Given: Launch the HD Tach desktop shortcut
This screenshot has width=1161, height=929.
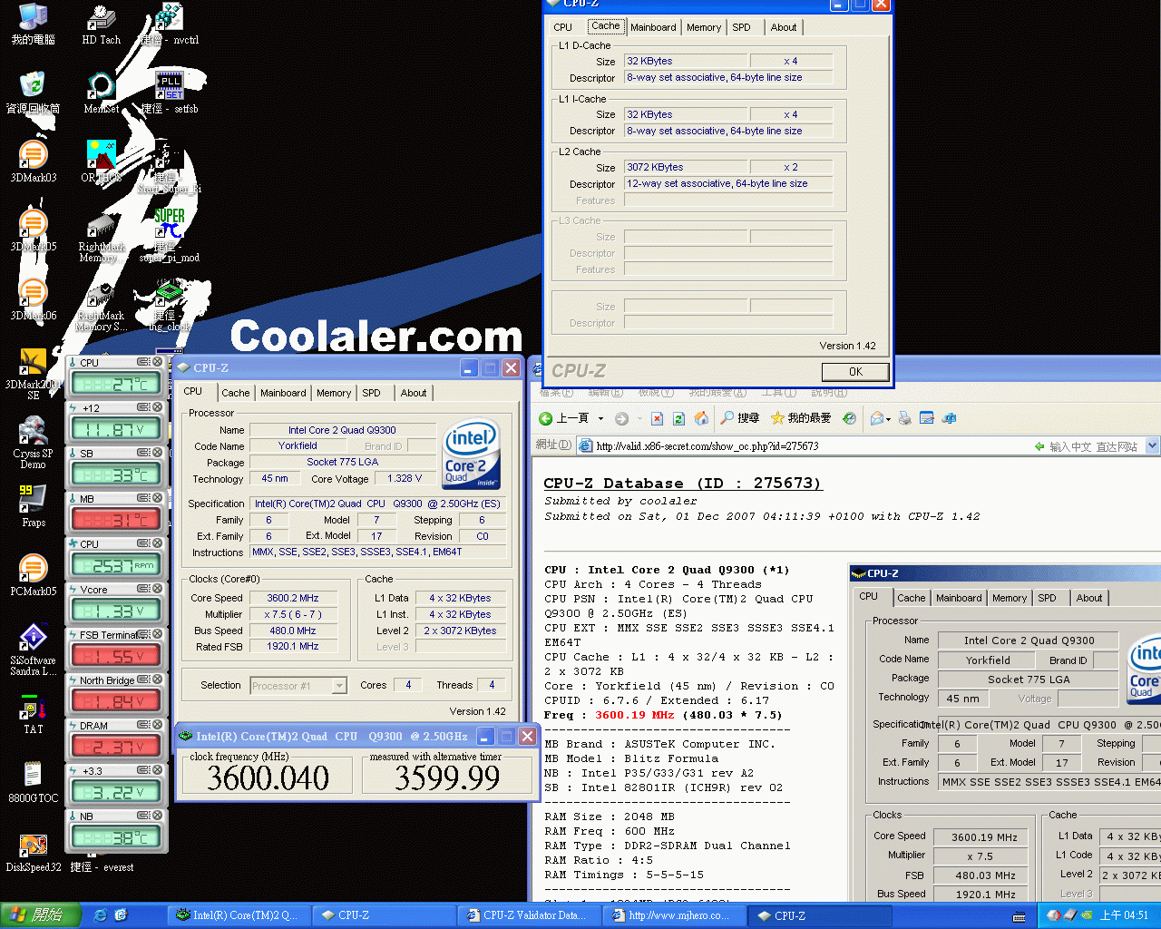Looking at the screenshot, I should click(101, 24).
